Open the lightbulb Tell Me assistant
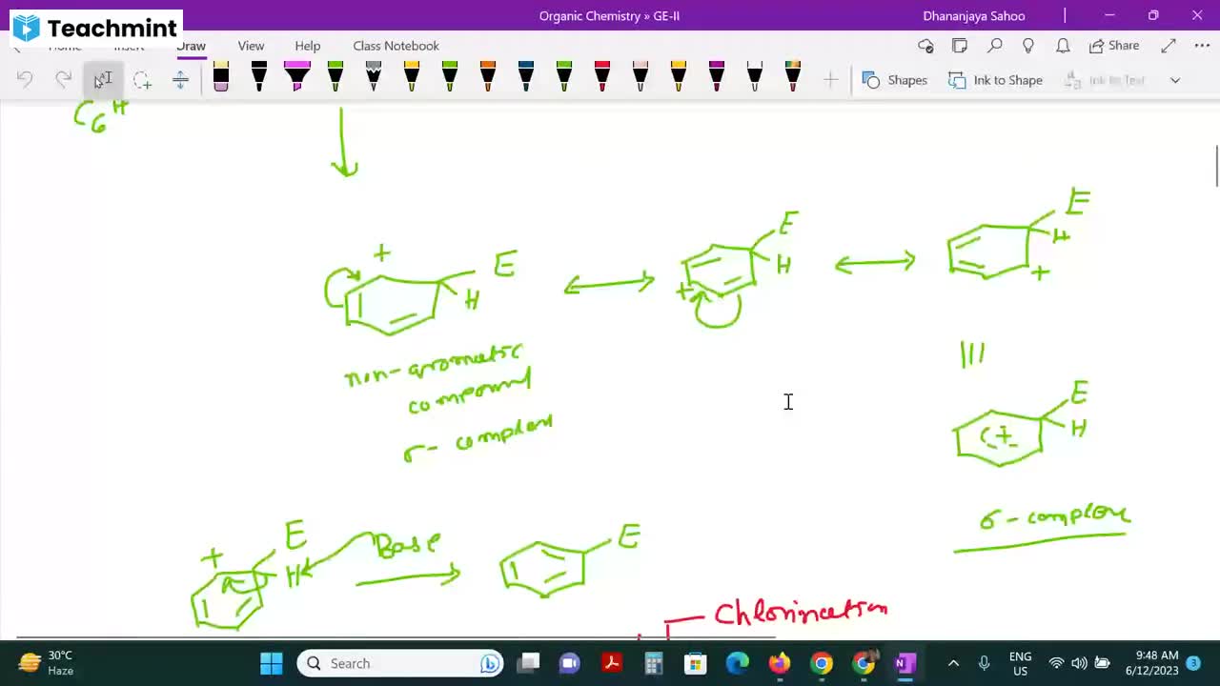Viewport: 1220px width, 686px height. 1028,46
